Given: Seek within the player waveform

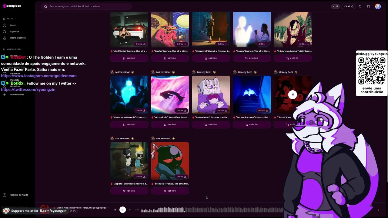Looking at the screenshot, I should (x=212, y=210).
